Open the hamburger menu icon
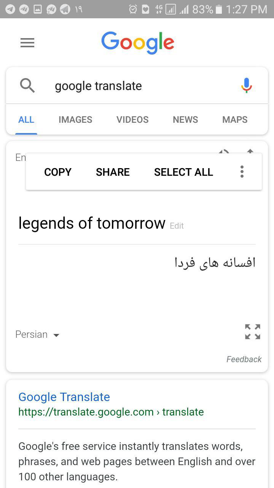 (27, 43)
